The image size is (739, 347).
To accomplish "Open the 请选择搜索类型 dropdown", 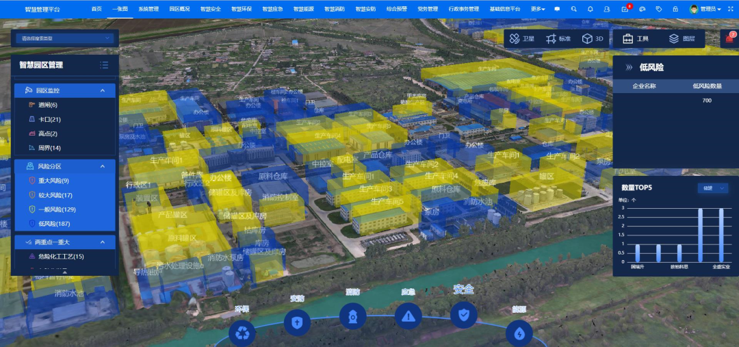I will click(x=64, y=38).
